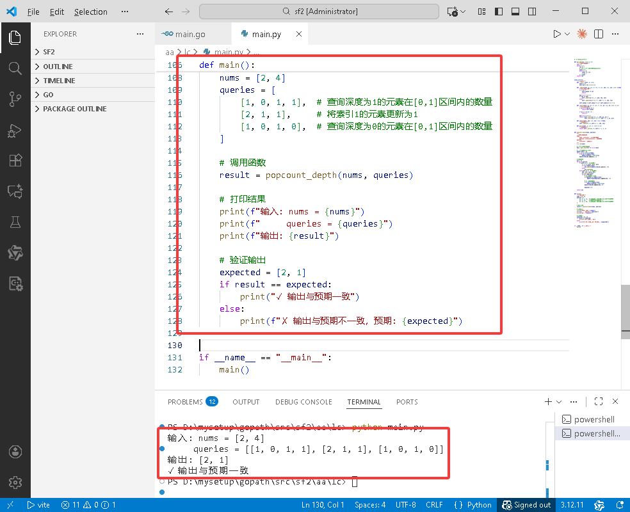This screenshot has height=512, width=630.
Task: Toggle the Primary Side Bar visibility
Action: [499, 12]
